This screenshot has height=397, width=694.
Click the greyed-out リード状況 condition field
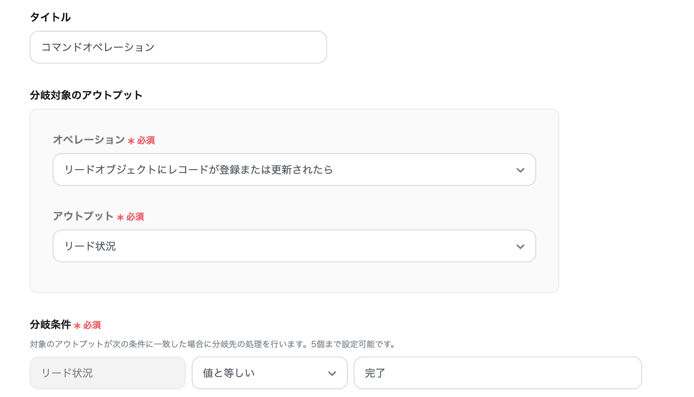pyautogui.click(x=108, y=373)
